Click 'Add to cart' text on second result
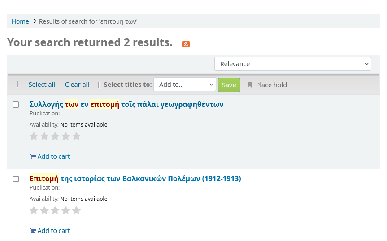The image size is (387, 241). point(54,231)
